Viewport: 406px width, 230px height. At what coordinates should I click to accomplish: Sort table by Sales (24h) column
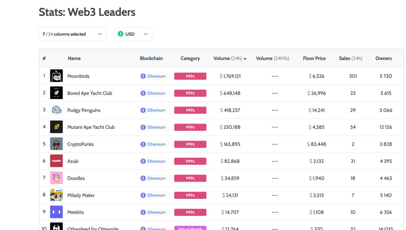pyautogui.click(x=350, y=58)
